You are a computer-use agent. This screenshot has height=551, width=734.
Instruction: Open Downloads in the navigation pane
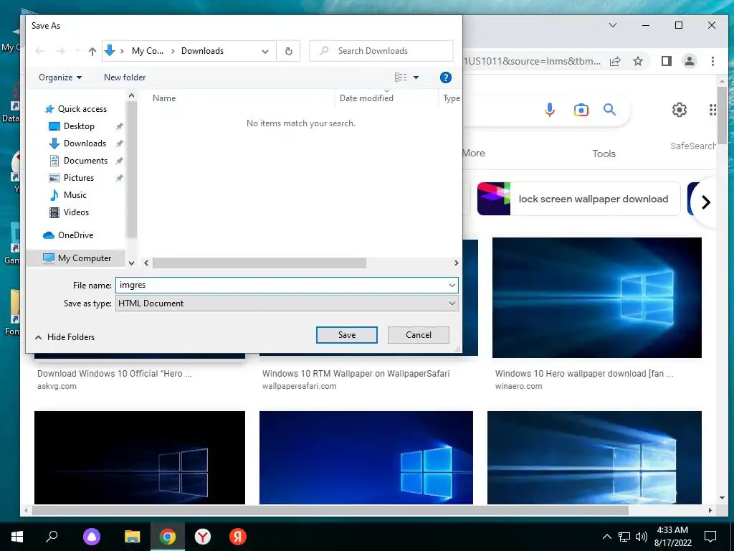click(77, 143)
